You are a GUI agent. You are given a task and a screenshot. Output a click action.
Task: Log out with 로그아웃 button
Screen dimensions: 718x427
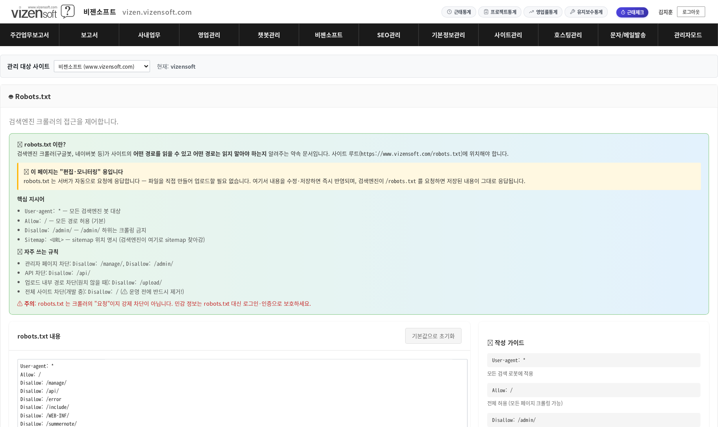tap(691, 12)
